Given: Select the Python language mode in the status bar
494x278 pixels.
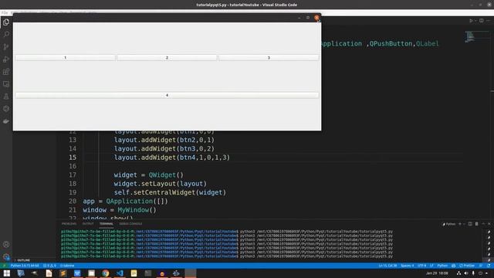Looking at the screenshot, I should pos(442,266).
